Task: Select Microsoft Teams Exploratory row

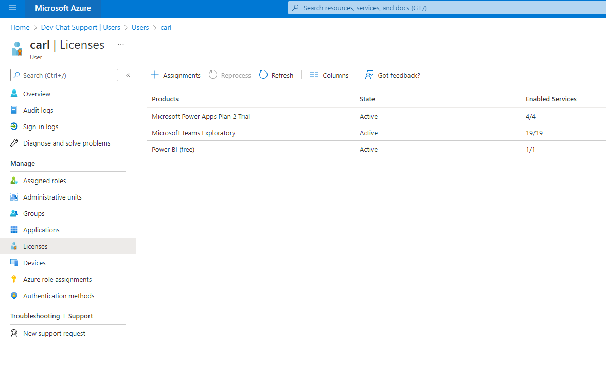Action: pyautogui.click(x=376, y=133)
